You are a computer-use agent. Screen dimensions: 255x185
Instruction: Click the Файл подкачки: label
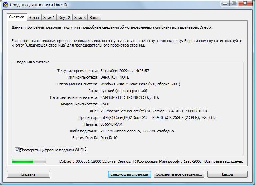point(84,131)
